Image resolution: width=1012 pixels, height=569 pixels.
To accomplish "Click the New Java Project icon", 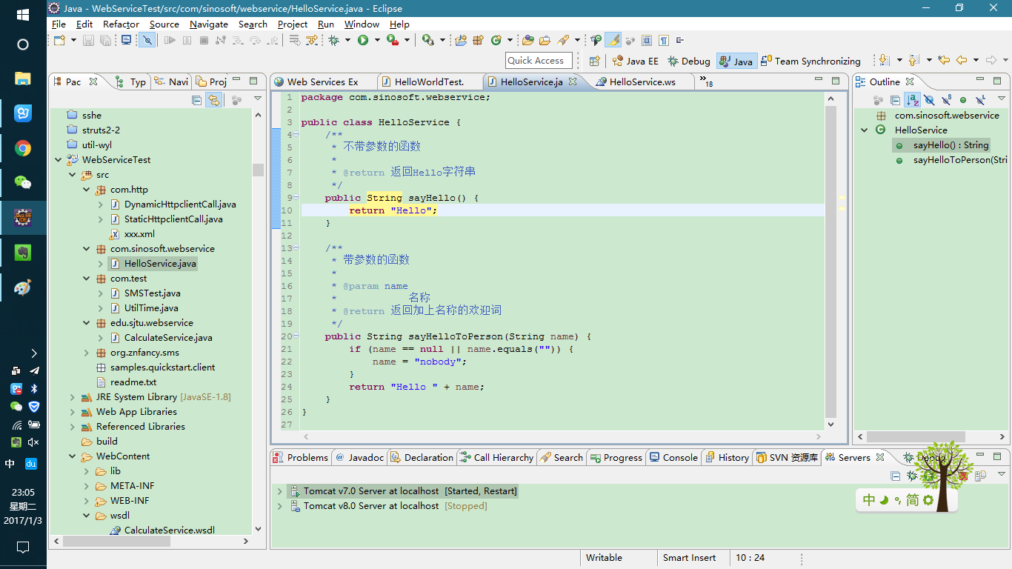I will pyautogui.click(x=460, y=40).
